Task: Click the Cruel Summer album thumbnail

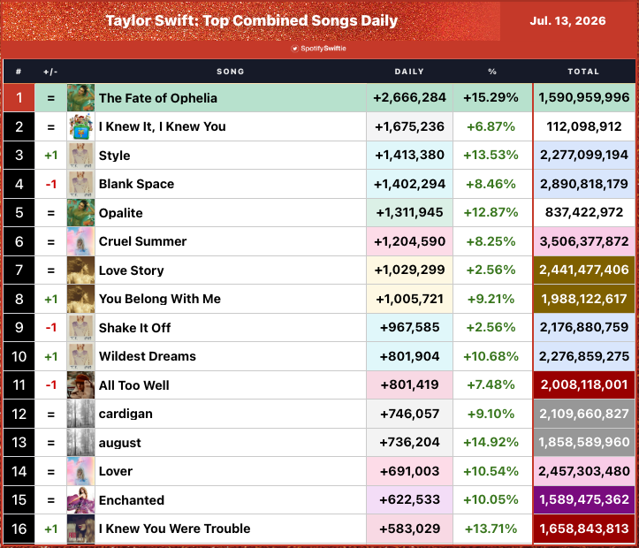Action: point(80,241)
